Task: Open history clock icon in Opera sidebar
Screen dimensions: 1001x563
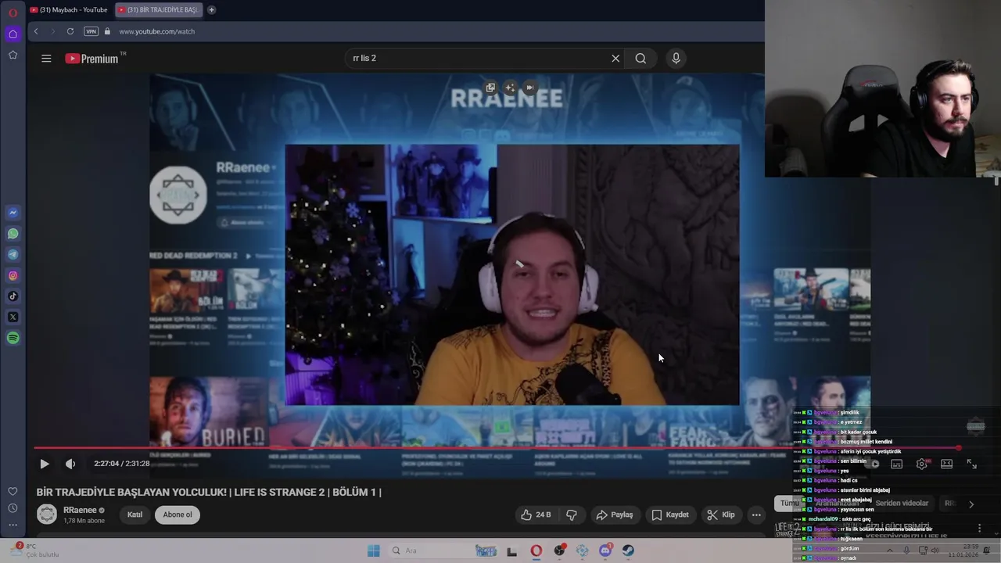Action: point(13,508)
